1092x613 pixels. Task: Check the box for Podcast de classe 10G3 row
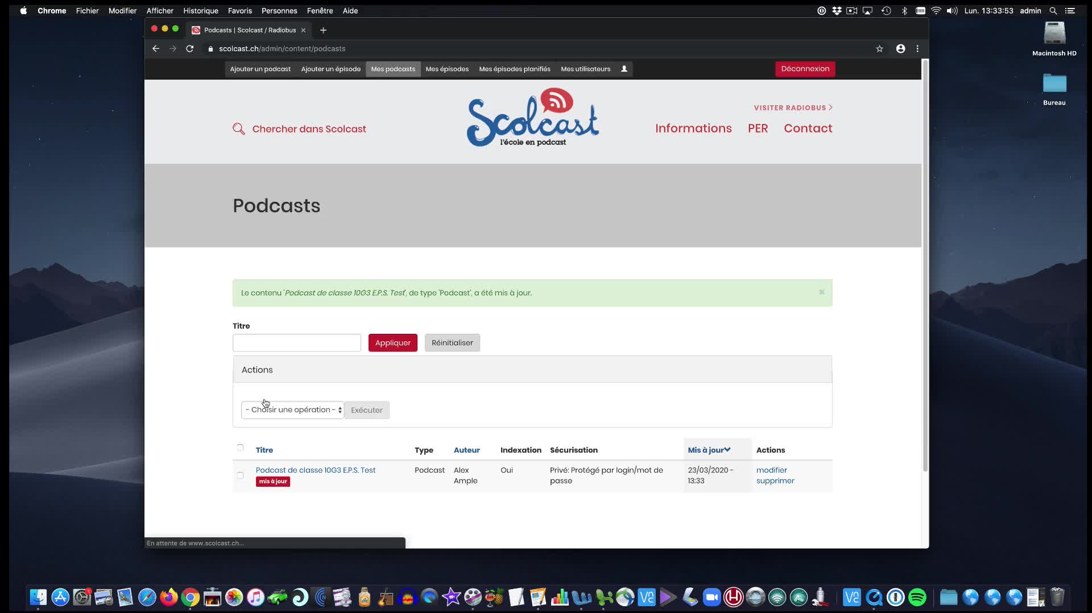click(x=240, y=475)
